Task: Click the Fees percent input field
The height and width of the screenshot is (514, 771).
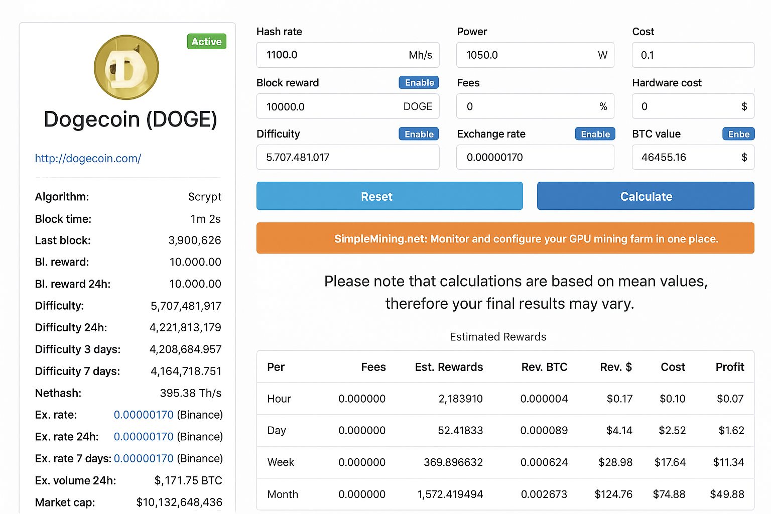Action: tap(535, 106)
